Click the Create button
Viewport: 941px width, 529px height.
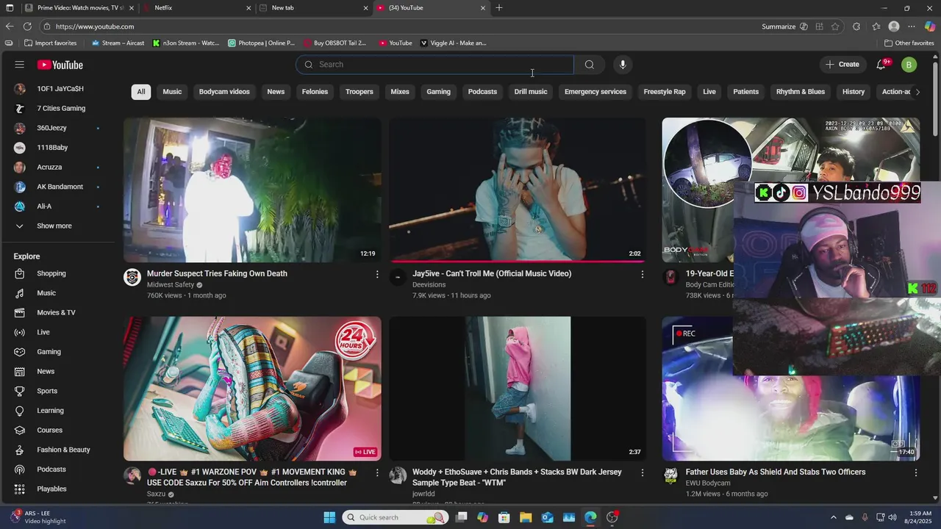coord(842,65)
